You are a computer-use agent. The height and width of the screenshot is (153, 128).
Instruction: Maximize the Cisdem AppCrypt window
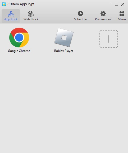coord(116,4)
